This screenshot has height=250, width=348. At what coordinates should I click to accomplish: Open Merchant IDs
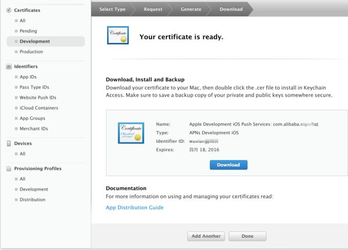click(34, 129)
